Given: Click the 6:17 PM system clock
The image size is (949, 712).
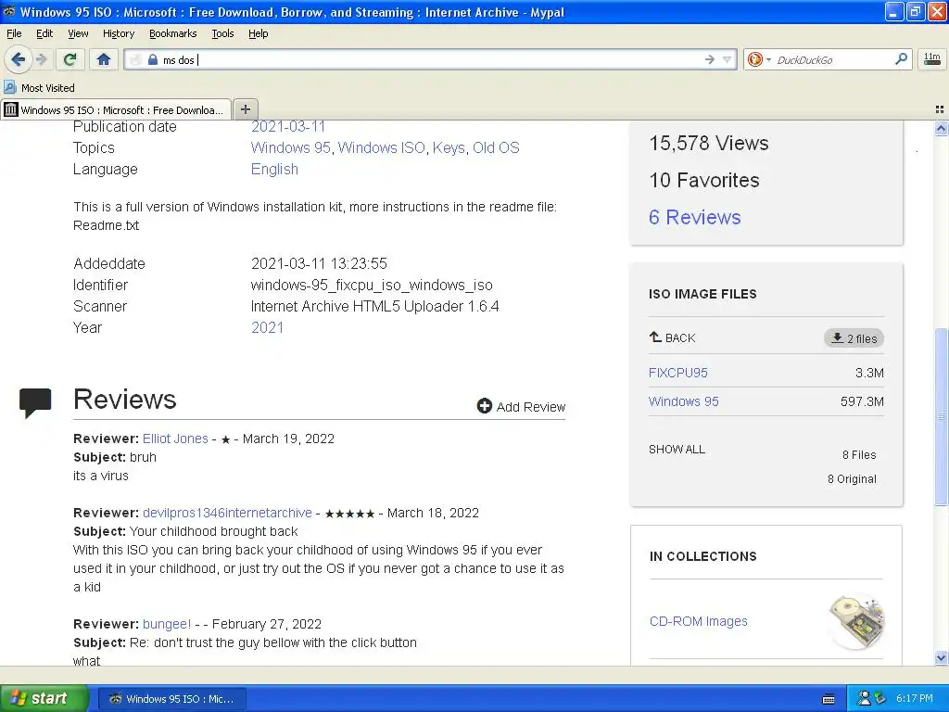Looking at the screenshot, I should 915,699.
